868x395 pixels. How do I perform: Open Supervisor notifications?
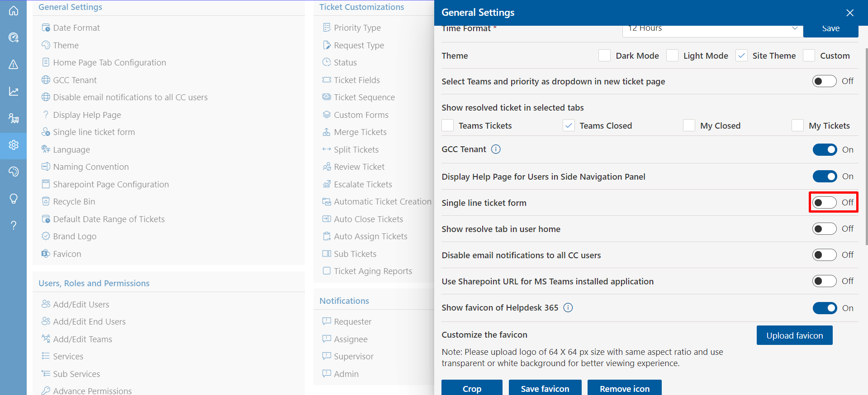353,356
